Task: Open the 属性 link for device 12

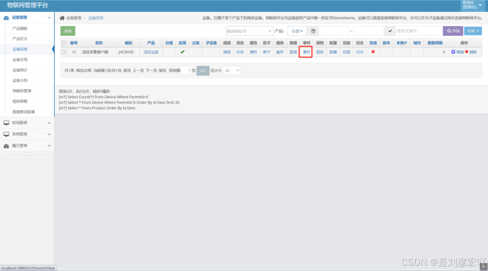Action: point(253,52)
